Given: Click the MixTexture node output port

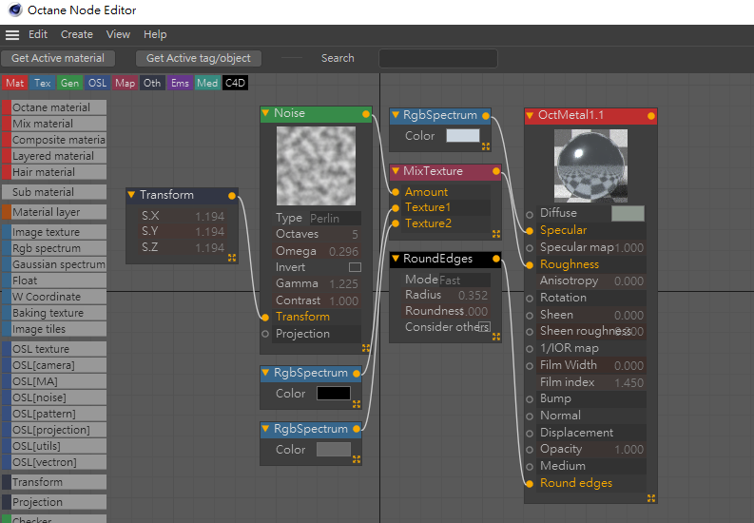Looking at the screenshot, I should tap(495, 171).
